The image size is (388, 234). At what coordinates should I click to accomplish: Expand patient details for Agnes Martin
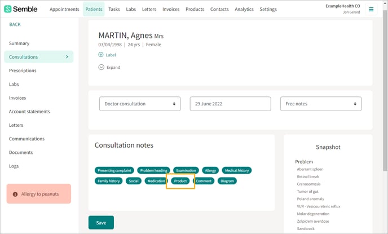pyautogui.click(x=109, y=67)
